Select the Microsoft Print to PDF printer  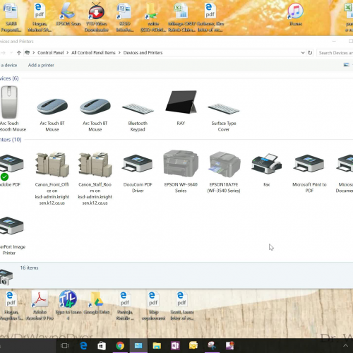tap(309, 173)
